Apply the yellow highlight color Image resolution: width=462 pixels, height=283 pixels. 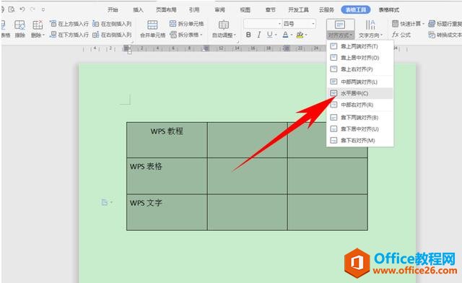[300, 35]
